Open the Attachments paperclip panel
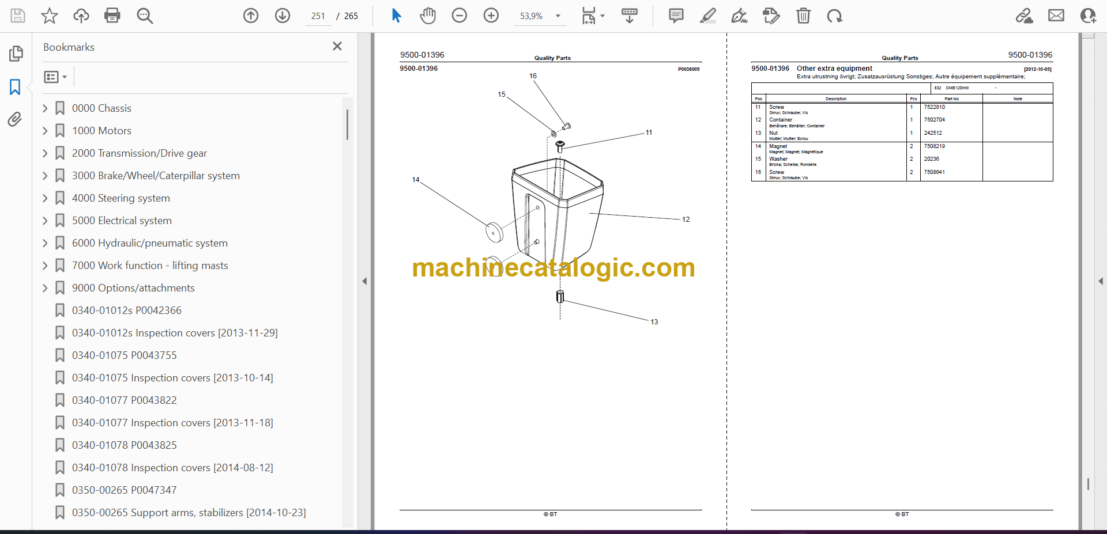Image resolution: width=1107 pixels, height=534 pixels. coord(15,119)
